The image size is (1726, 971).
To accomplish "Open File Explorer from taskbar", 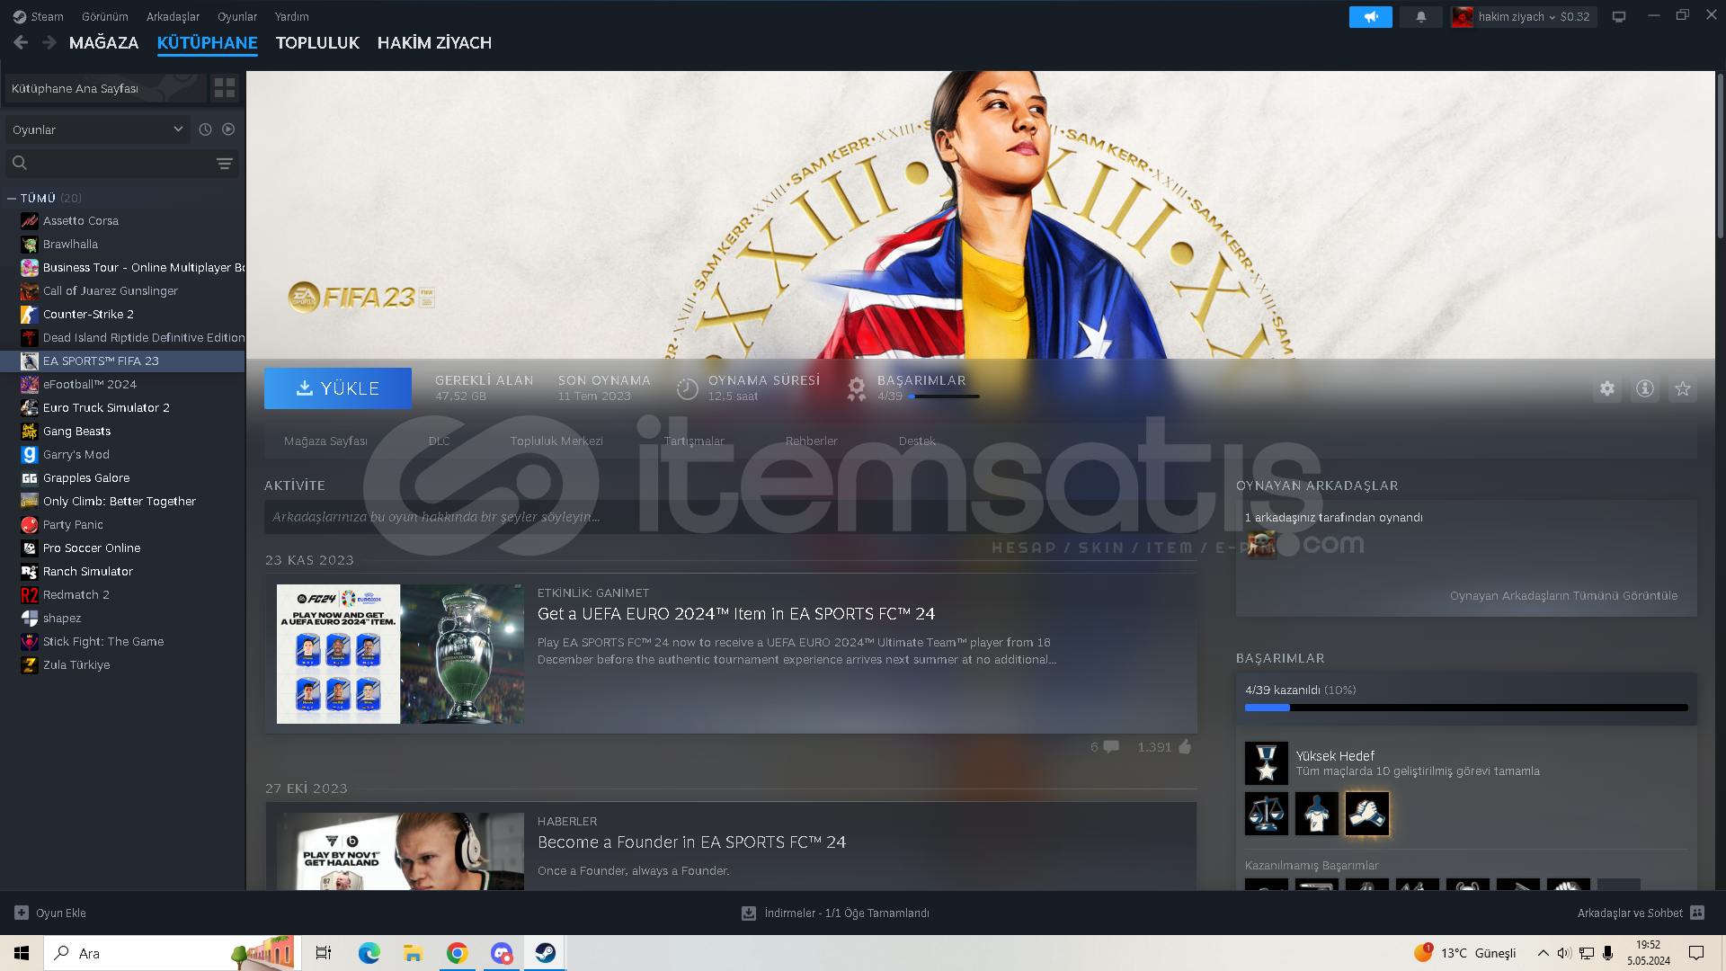I will pos(413,953).
